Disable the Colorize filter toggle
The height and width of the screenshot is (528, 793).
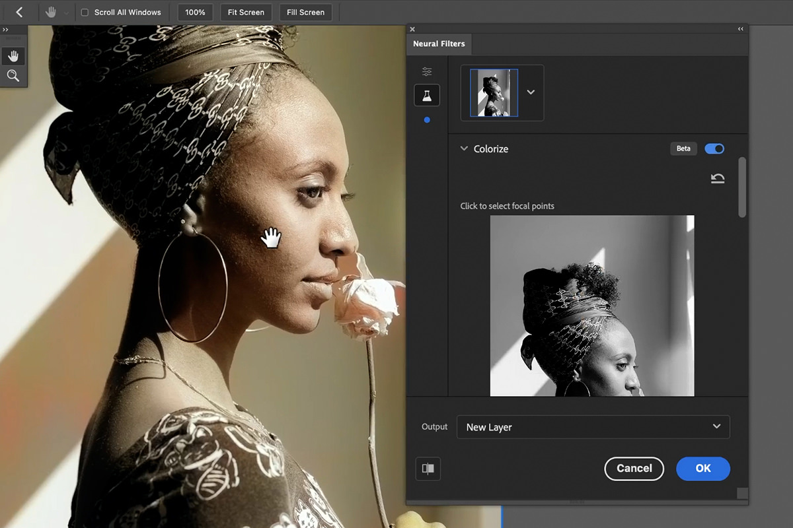(x=714, y=148)
